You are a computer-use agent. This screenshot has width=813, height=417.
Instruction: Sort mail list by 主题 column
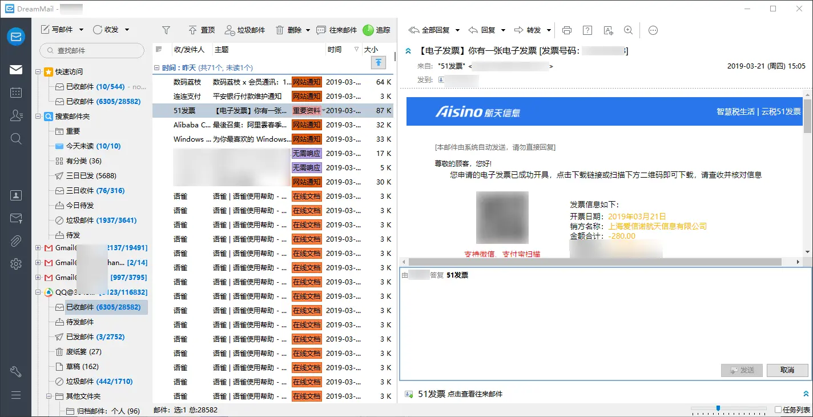[269, 50]
